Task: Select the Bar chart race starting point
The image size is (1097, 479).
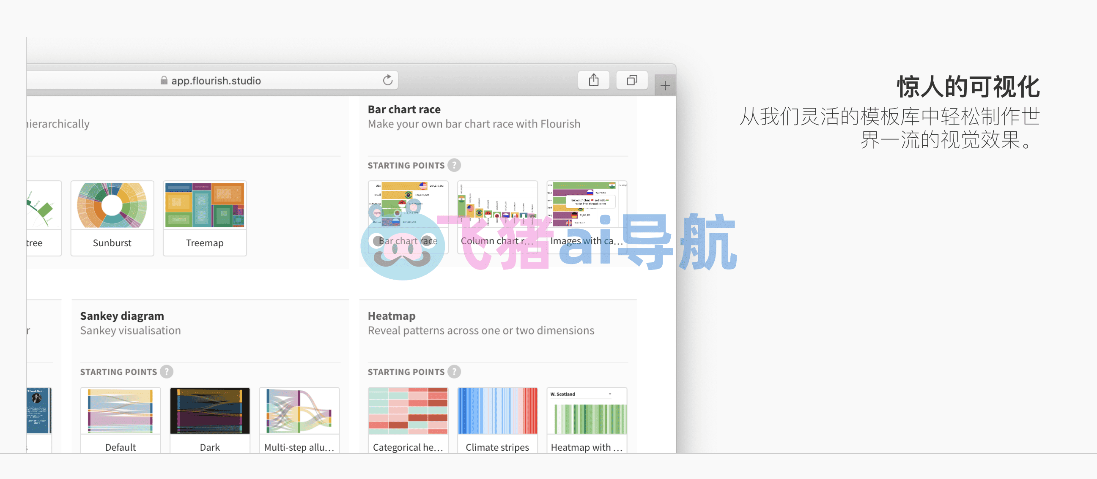Action: 408,218
